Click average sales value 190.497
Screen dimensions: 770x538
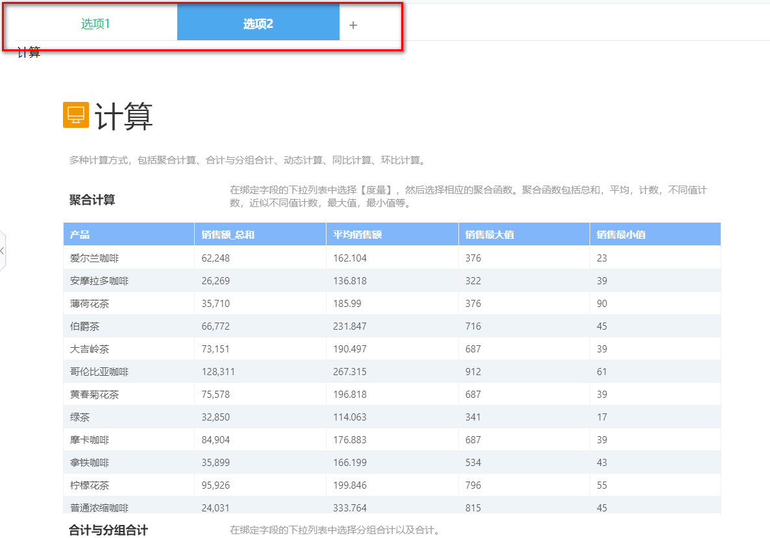tap(350, 349)
